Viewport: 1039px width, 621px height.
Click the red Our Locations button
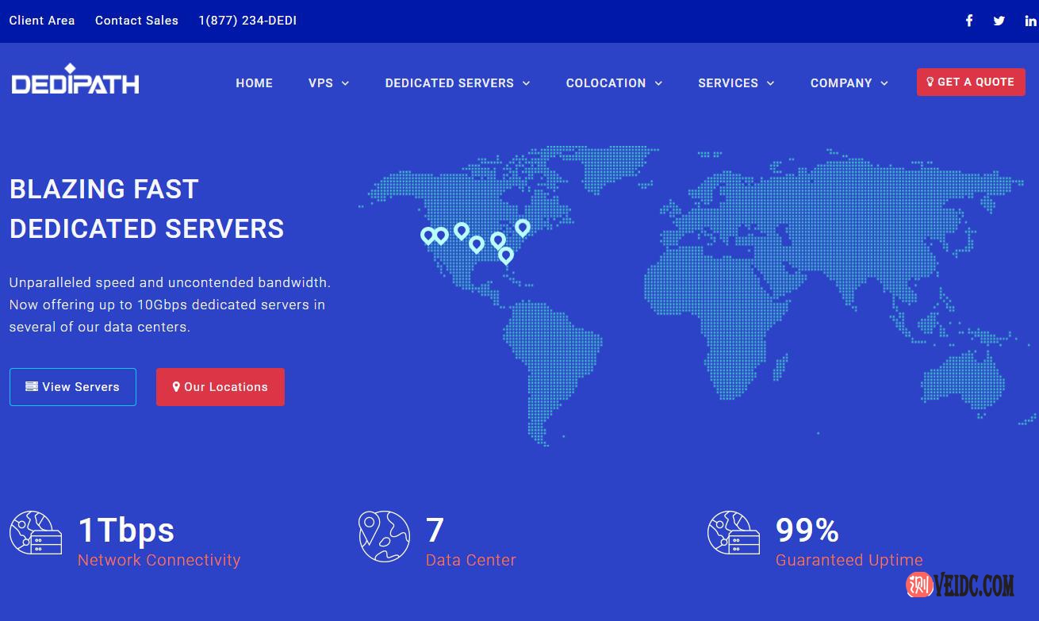coord(220,387)
